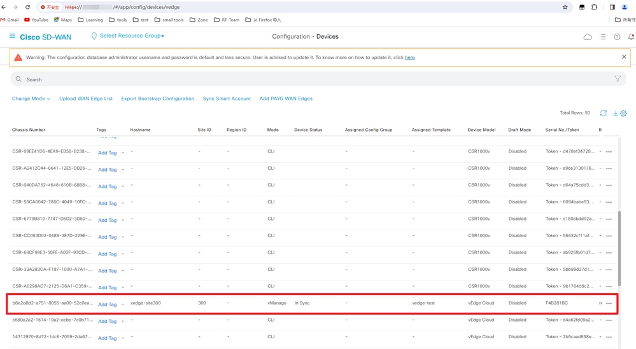This screenshot has width=636, height=349.
Task: Open table column settings gear
Action: click(623, 113)
